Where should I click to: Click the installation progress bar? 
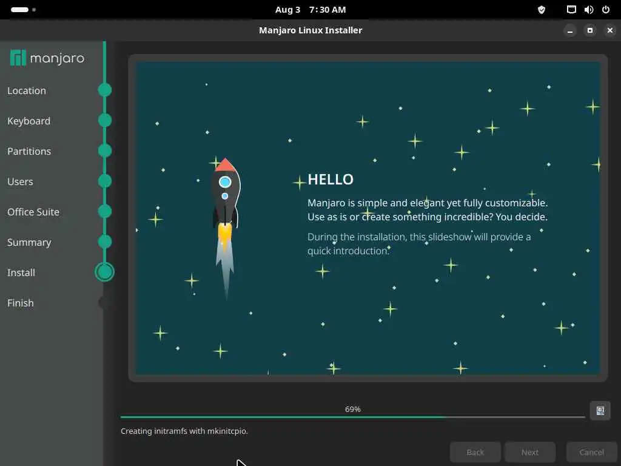point(353,417)
